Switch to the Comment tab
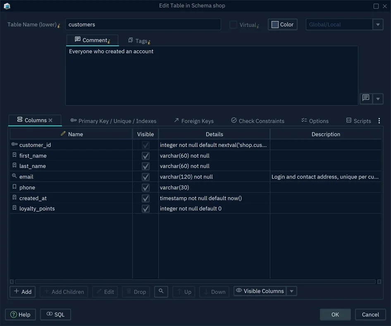 point(92,40)
